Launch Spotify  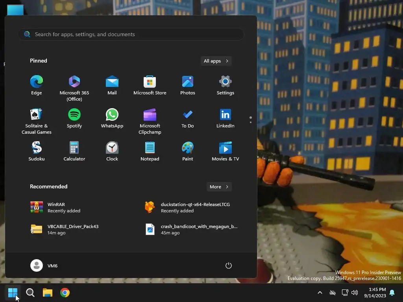pos(74,118)
